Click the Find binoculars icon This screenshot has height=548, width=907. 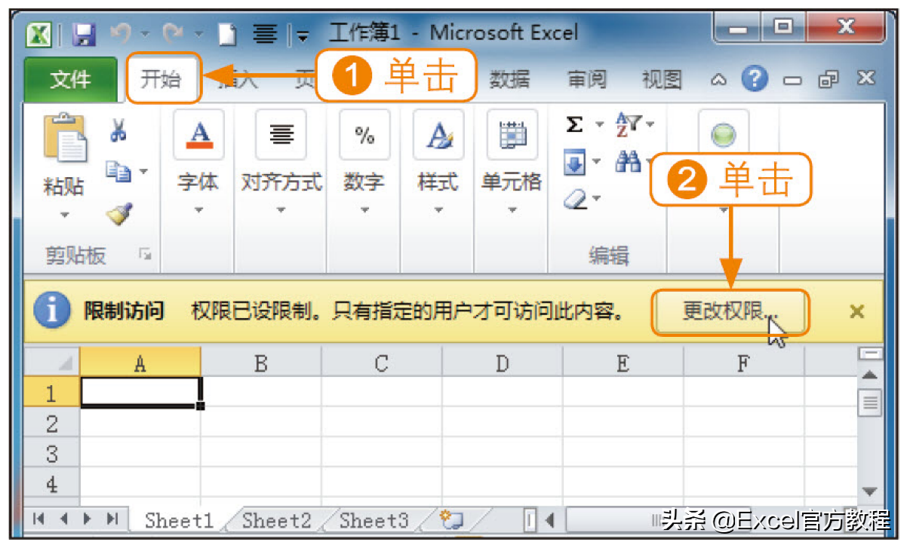pyautogui.click(x=628, y=161)
